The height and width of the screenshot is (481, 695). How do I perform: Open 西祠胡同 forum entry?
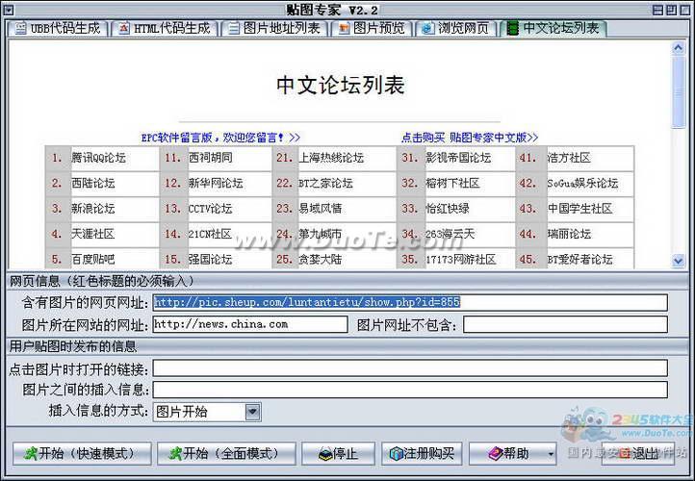(x=210, y=158)
